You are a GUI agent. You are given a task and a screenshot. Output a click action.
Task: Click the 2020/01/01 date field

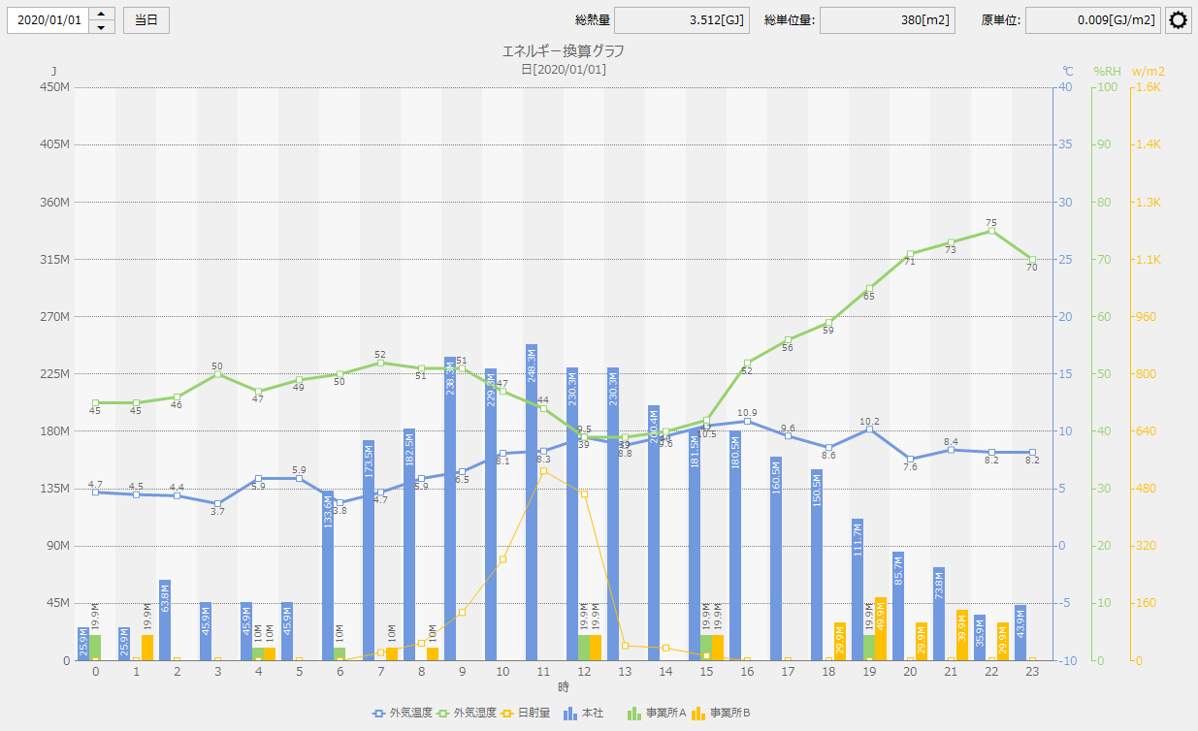(49, 20)
